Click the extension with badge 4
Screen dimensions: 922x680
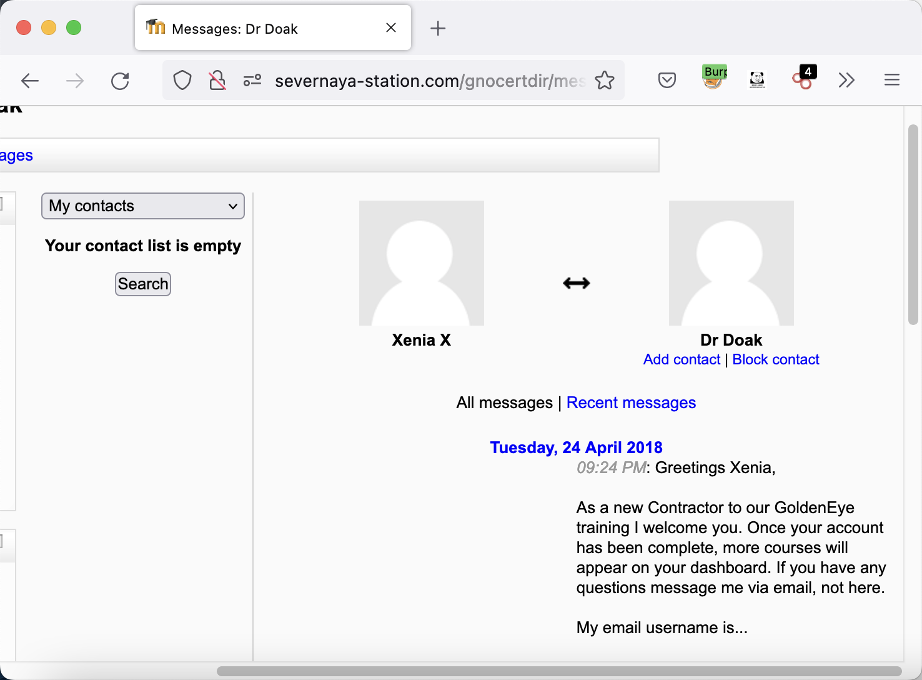click(803, 79)
